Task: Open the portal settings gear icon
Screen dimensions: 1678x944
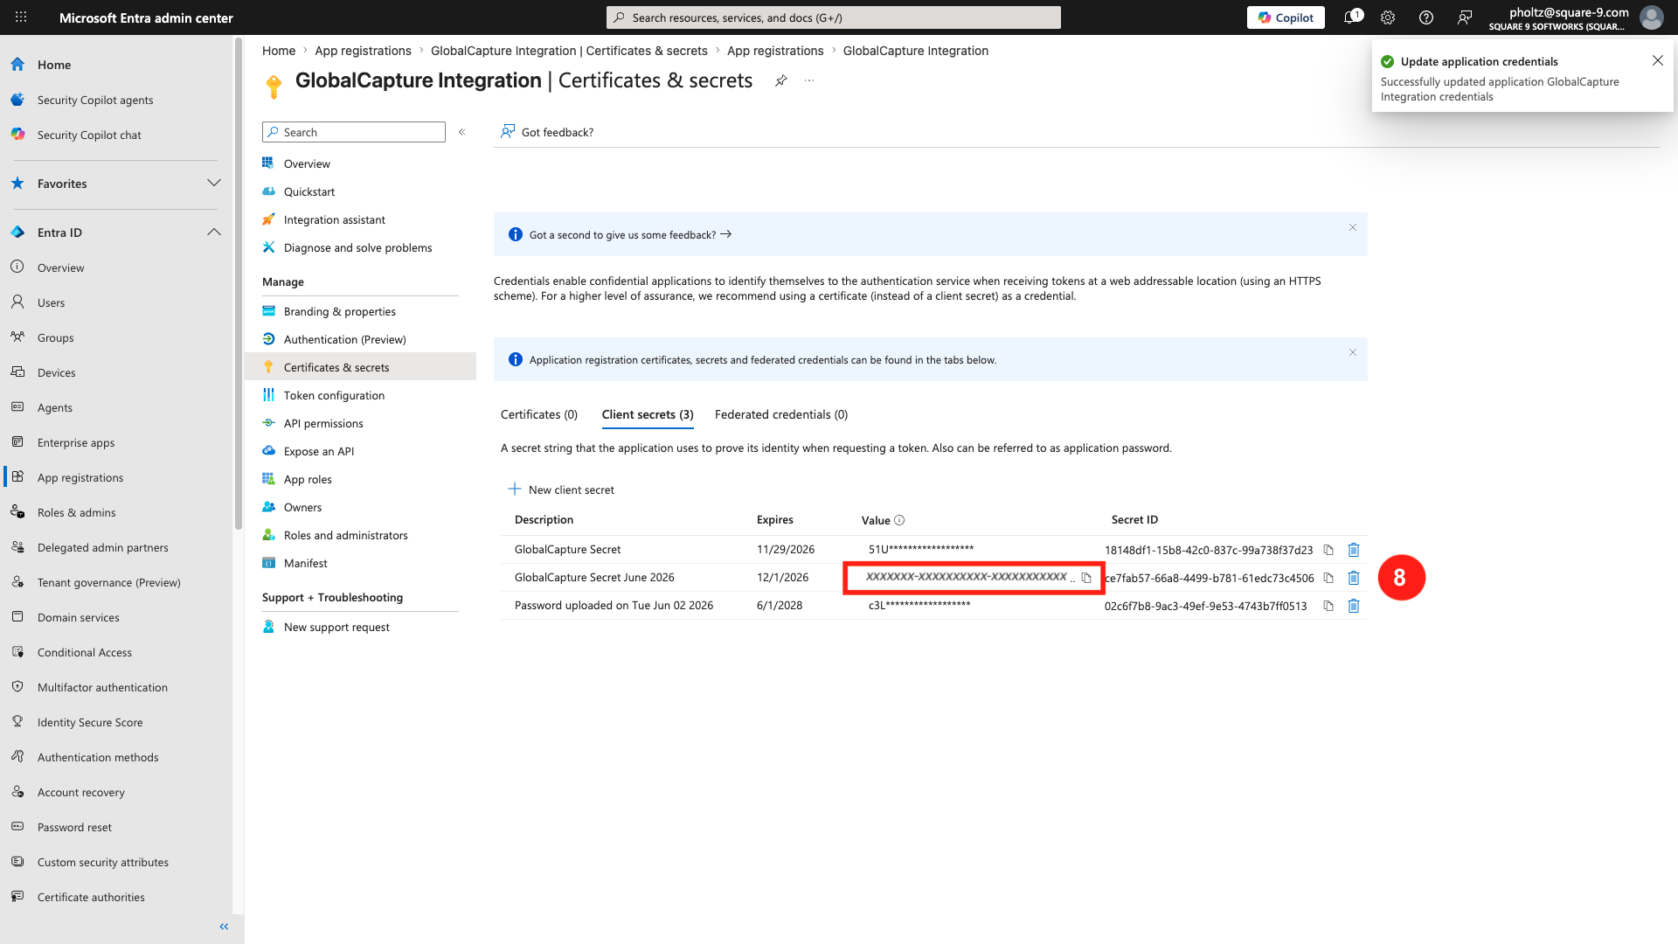Action: tap(1388, 17)
